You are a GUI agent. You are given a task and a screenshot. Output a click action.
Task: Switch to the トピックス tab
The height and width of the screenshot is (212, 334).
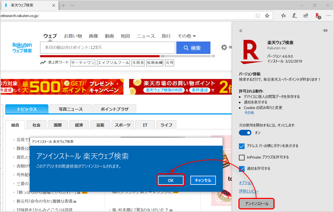pyautogui.click(x=27, y=109)
